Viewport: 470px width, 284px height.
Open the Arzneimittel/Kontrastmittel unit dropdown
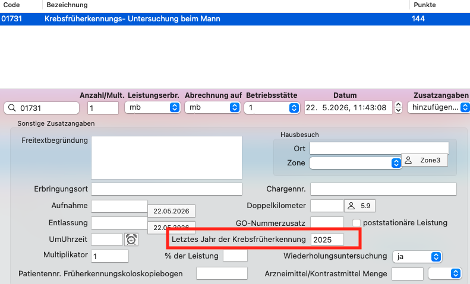[x=444, y=273]
